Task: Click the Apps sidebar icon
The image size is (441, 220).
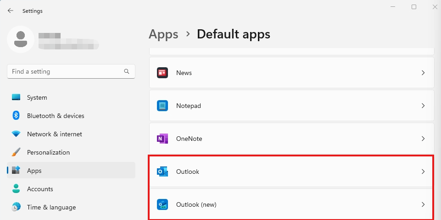Action: click(16, 171)
